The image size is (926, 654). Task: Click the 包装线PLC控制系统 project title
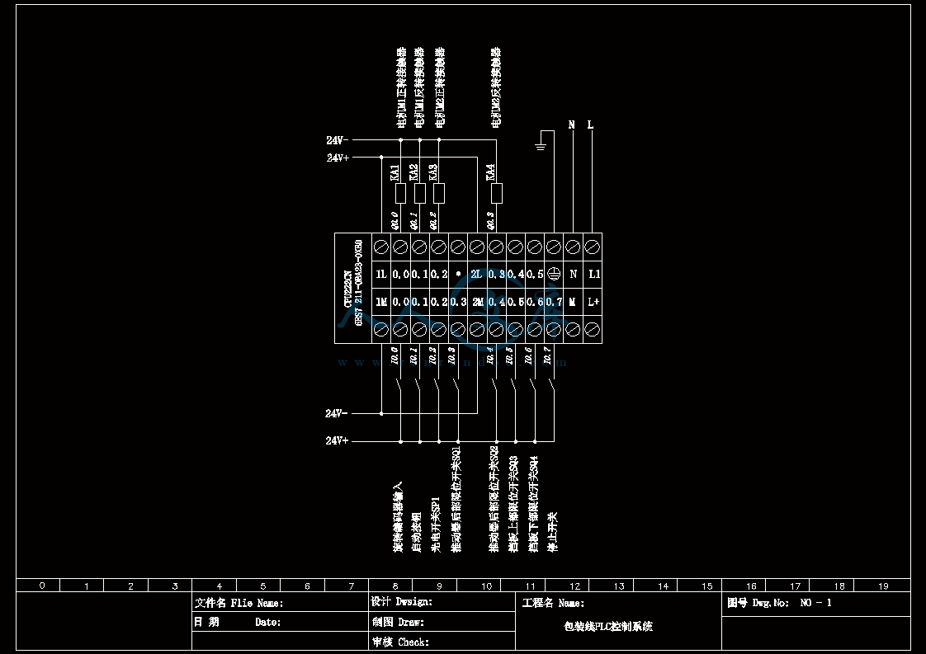[608, 626]
